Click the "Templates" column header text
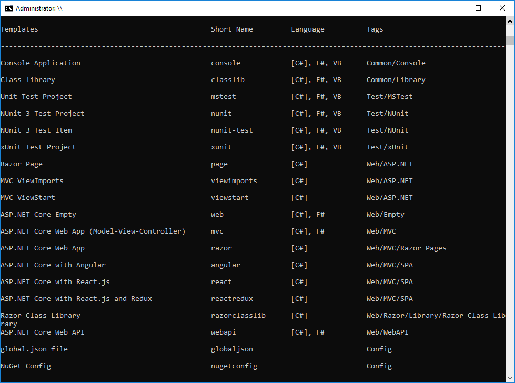 click(19, 29)
